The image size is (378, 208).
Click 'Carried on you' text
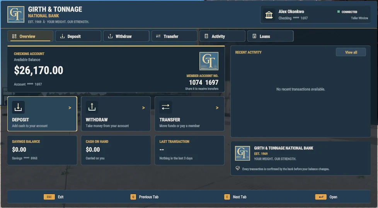[95, 158]
